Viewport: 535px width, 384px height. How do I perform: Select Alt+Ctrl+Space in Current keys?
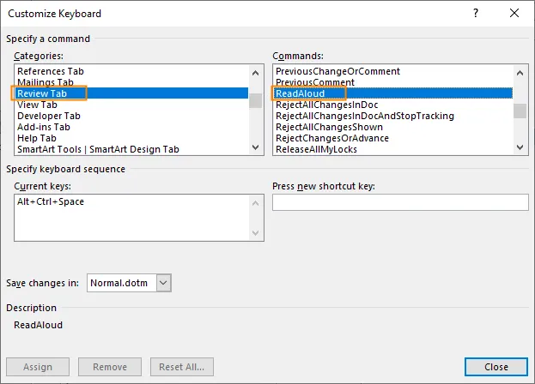click(x=51, y=201)
